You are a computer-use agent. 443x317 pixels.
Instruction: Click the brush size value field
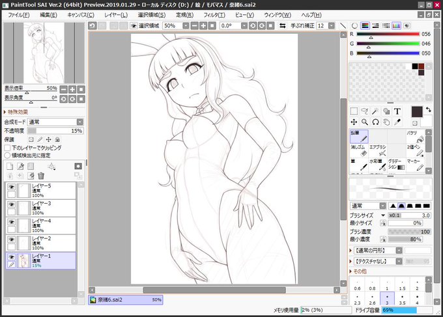point(409,215)
